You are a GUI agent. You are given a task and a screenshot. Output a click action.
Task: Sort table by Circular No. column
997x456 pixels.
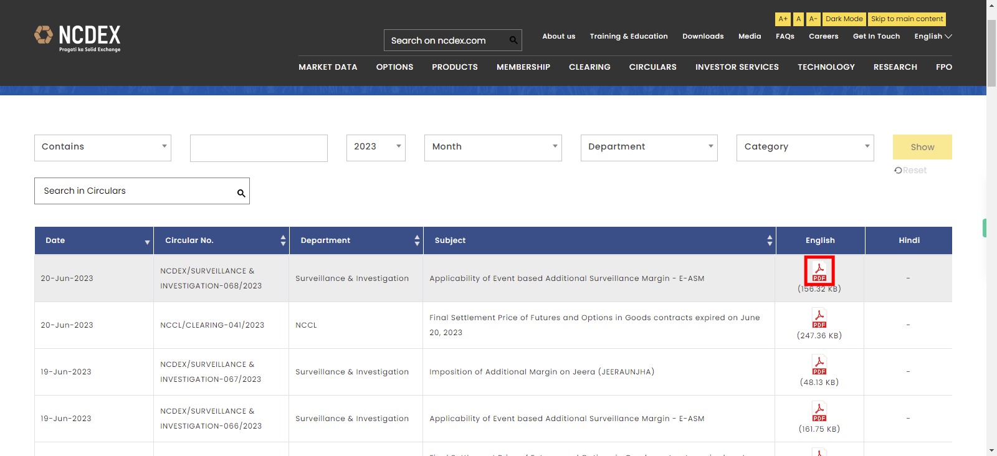coord(221,240)
